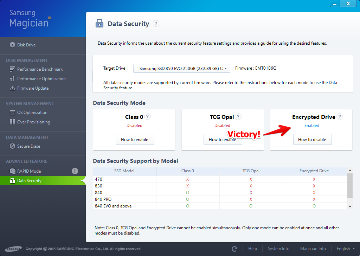Click the Firmware : EMT01B6Q text
The image size is (360, 256).
tap(256, 68)
